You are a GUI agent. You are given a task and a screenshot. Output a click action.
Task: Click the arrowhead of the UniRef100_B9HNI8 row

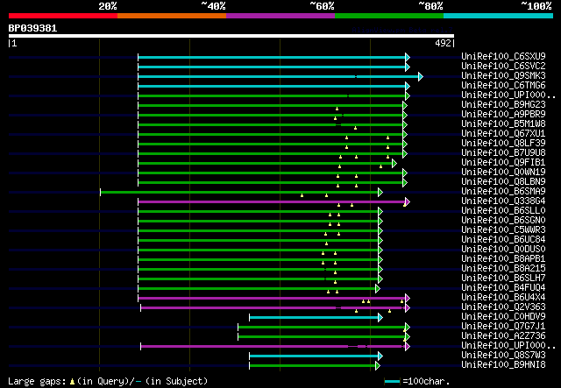[x=378, y=366]
